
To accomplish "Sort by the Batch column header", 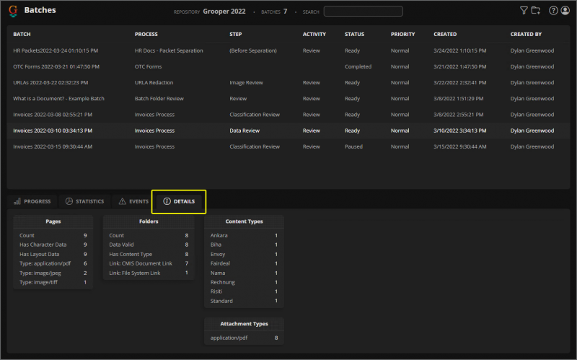I will coord(22,34).
